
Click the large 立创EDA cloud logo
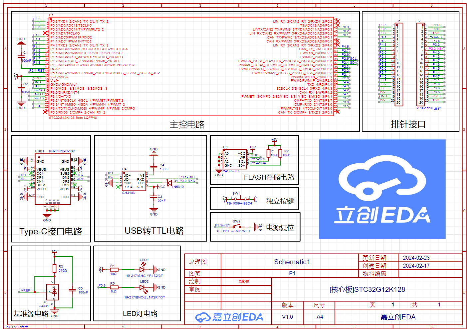382,189
